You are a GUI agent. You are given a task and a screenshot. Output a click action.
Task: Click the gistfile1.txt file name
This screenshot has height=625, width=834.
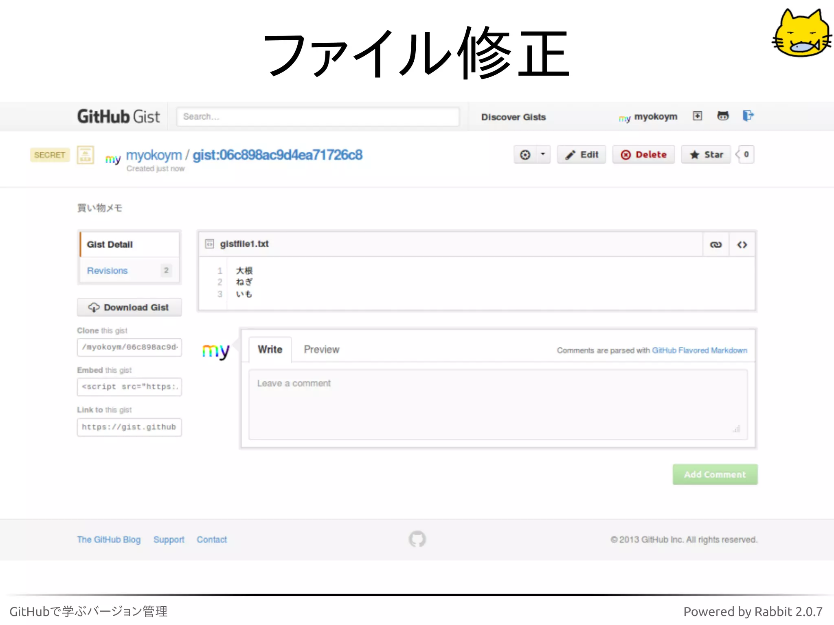[x=244, y=244]
